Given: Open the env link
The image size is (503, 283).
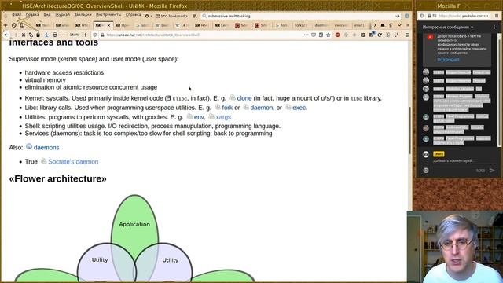Looking at the screenshot, I should 199,117.
